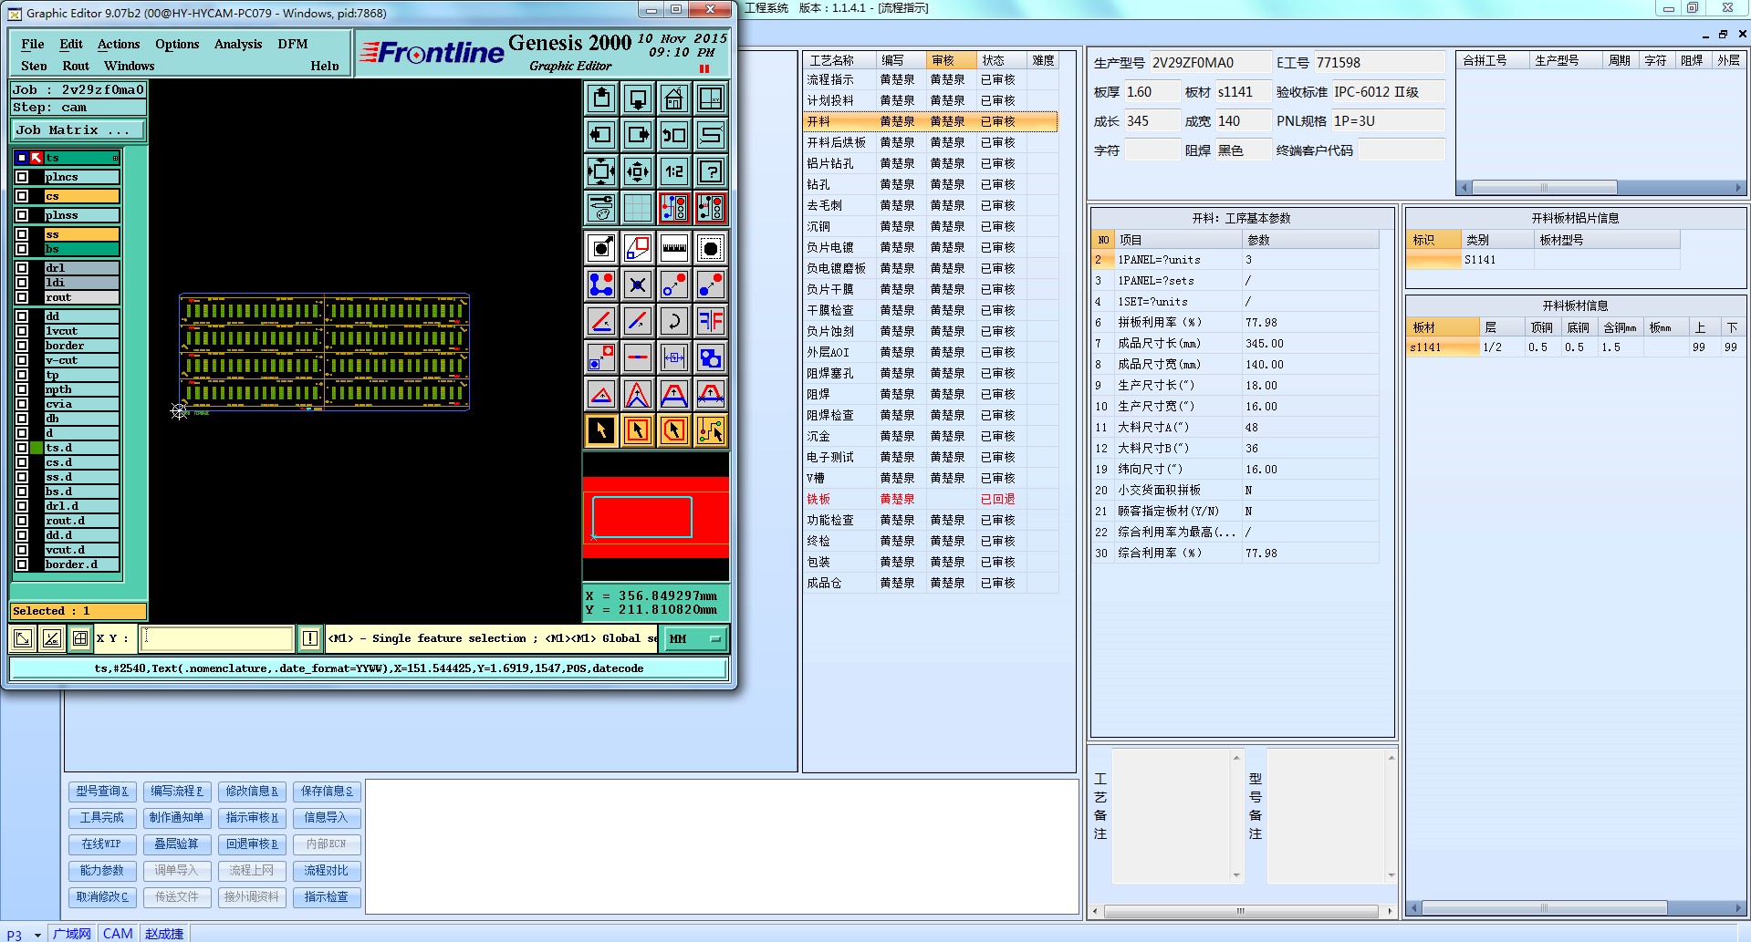Toggle the plncs layer checkbox
Screen dimensions: 1751x942
point(23,177)
